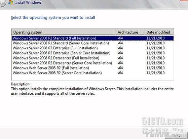This screenshot has width=188, height=139.
Task: Click x64 in the Enterprise Full Installation row
Action: point(120,48)
